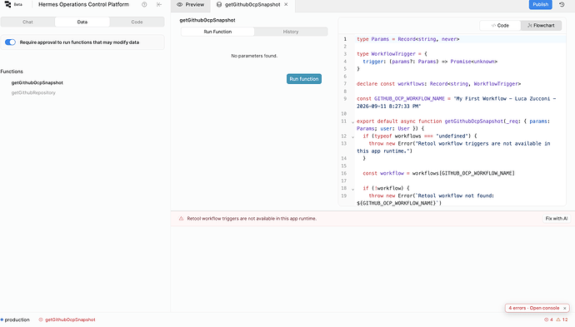Viewport: 575px width, 327px height.
Task: Collapse code fold at line 18
Action: click(352, 189)
